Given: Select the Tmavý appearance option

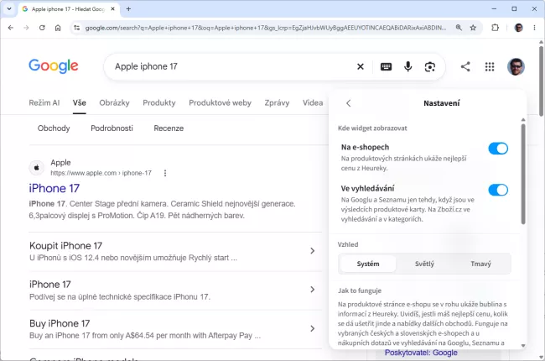Looking at the screenshot, I should [x=480, y=264].
